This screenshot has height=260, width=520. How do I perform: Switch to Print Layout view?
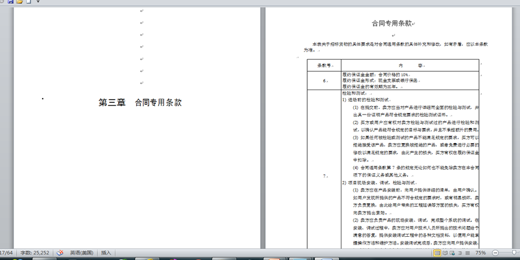tap(438, 253)
